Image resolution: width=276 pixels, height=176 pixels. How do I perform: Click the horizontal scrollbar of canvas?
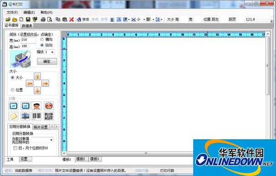(x=146, y=153)
